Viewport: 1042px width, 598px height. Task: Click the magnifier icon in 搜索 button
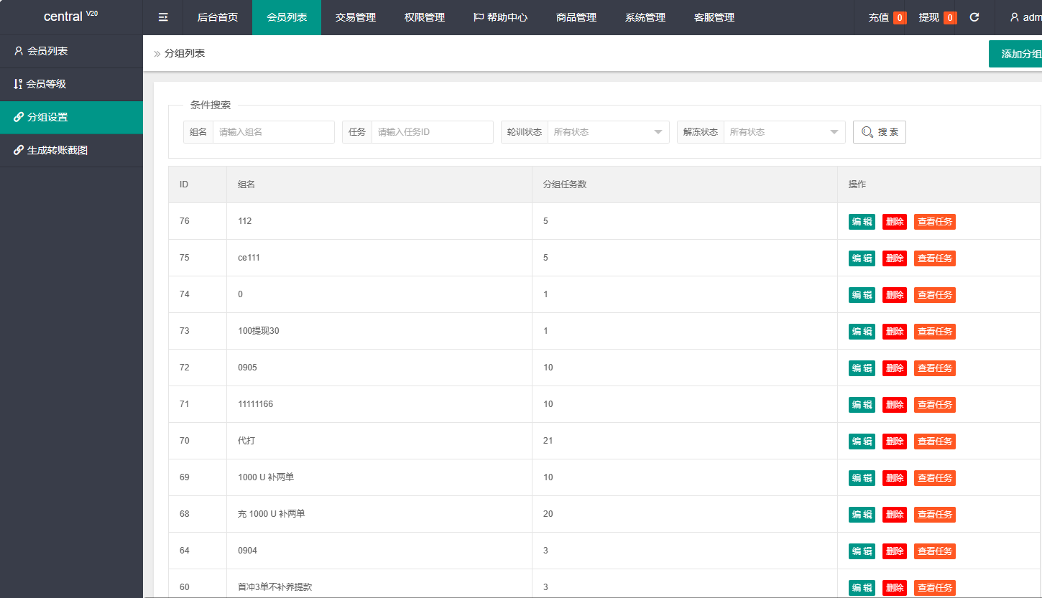pyautogui.click(x=867, y=132)
